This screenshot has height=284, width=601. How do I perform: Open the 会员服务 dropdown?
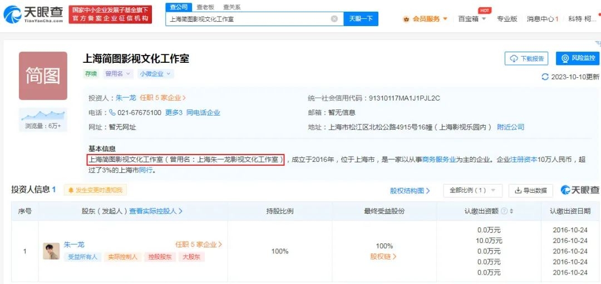click(x=425, y=19)
